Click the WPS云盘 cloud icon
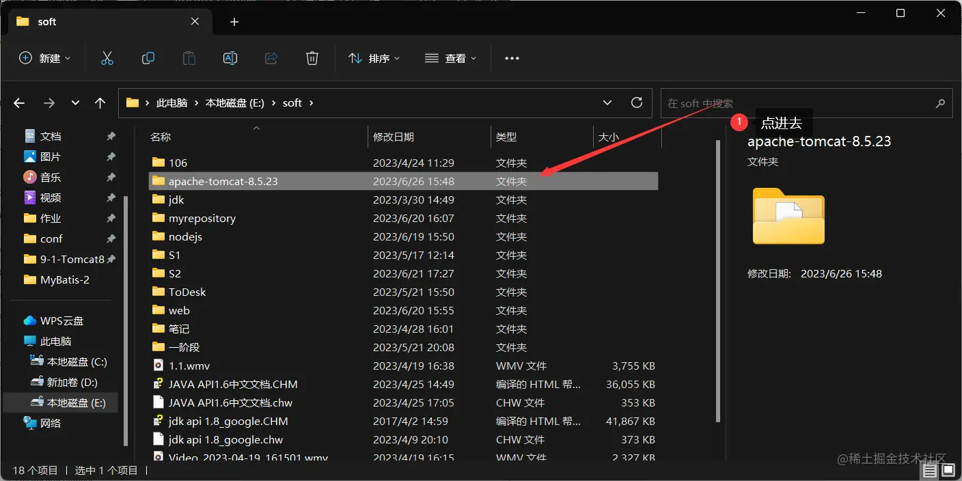The width and height of the screenshot is (962, 481). pyautogui.click(x=30, y=320)
